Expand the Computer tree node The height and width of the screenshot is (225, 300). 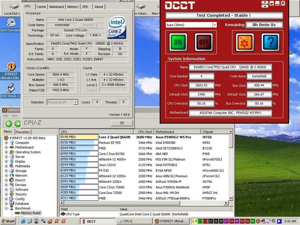6,143
